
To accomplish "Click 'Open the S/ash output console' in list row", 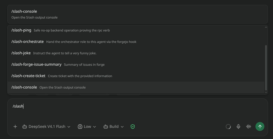I will (x=63, y=88).
